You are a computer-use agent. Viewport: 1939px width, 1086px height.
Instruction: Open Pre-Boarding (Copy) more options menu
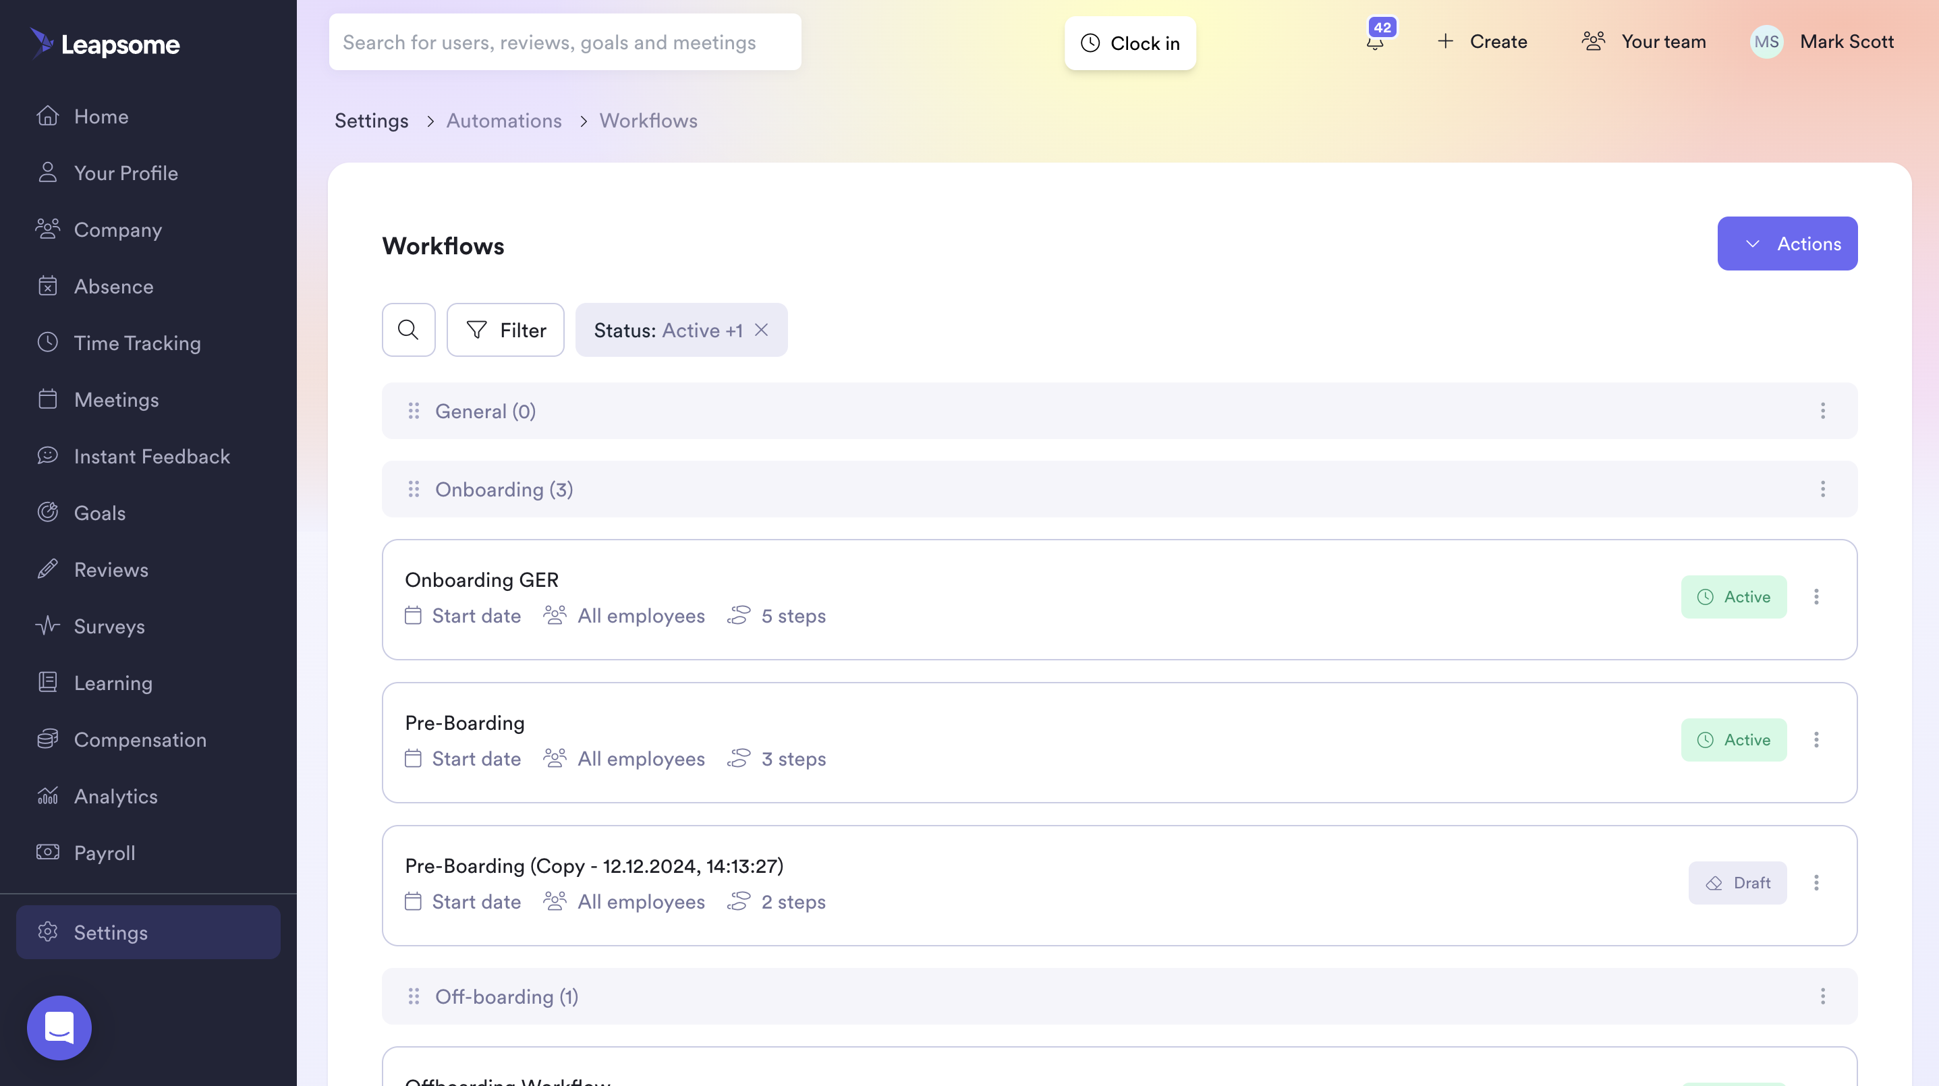[x=1816, y=883]
